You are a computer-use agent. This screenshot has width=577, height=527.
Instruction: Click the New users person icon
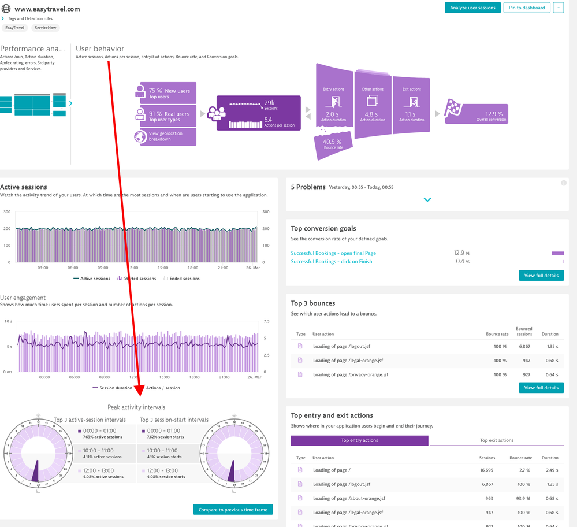(140, 91)
